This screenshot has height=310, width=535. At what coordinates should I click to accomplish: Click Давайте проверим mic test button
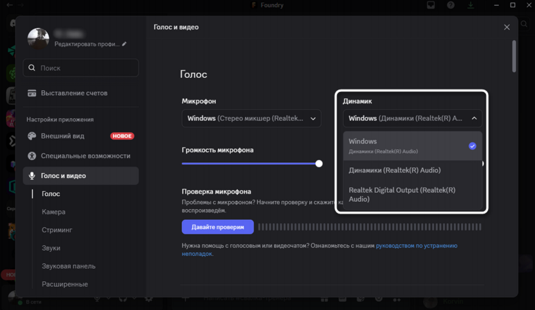pyautogui.click(x=218, y=227)
